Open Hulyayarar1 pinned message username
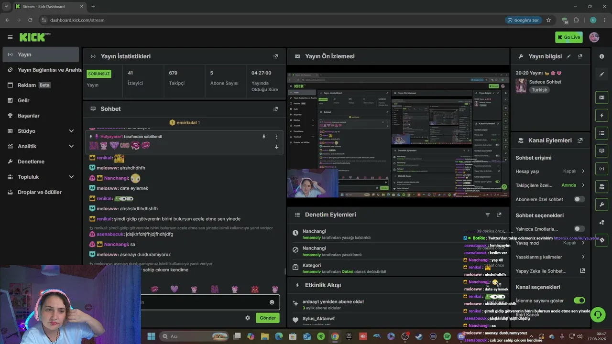 pyautogui.click(x=111, y=137)
